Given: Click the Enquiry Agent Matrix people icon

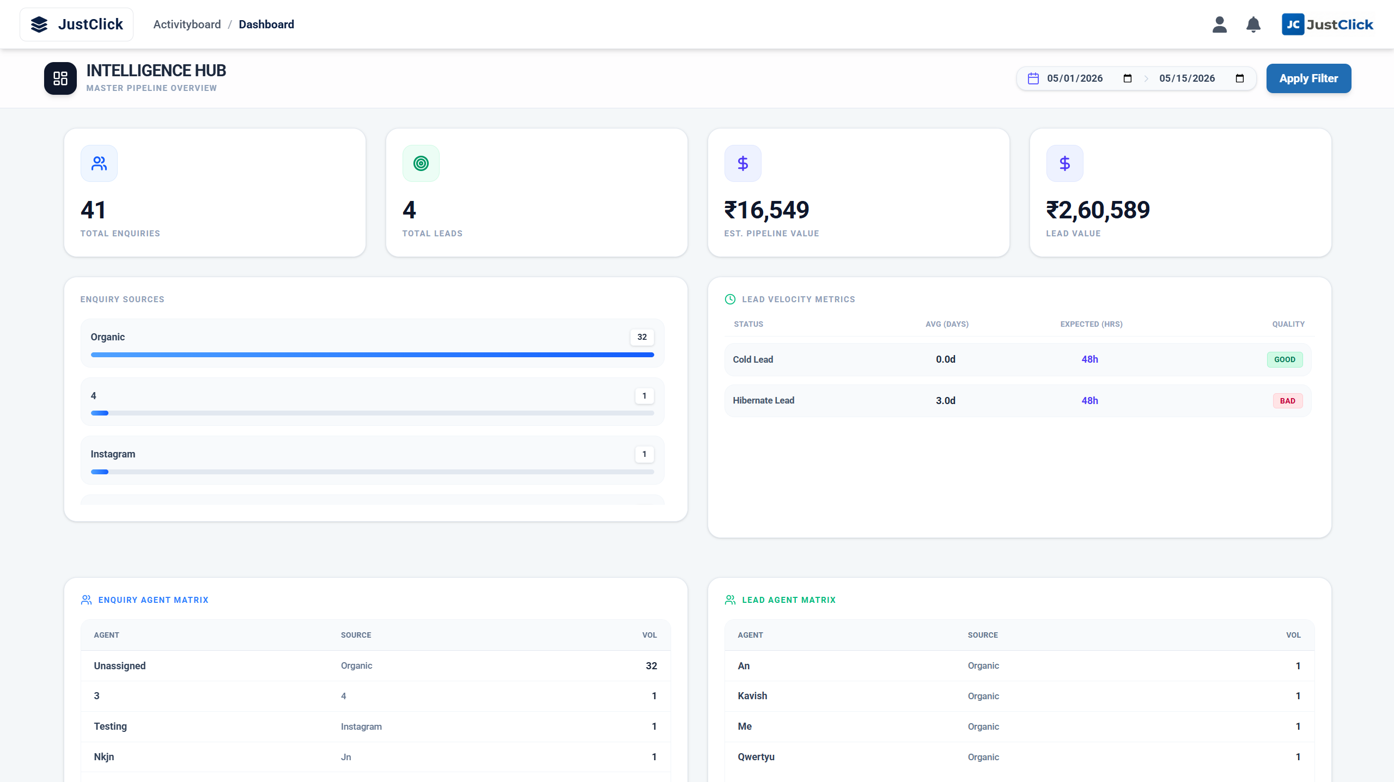Looking at the screenshot, I should click(x=87, y=600).
